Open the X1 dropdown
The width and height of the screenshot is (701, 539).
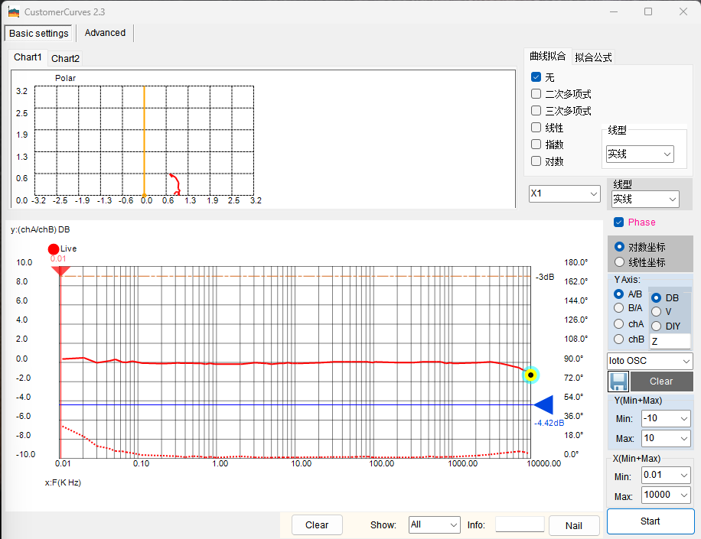click(564, 193)
